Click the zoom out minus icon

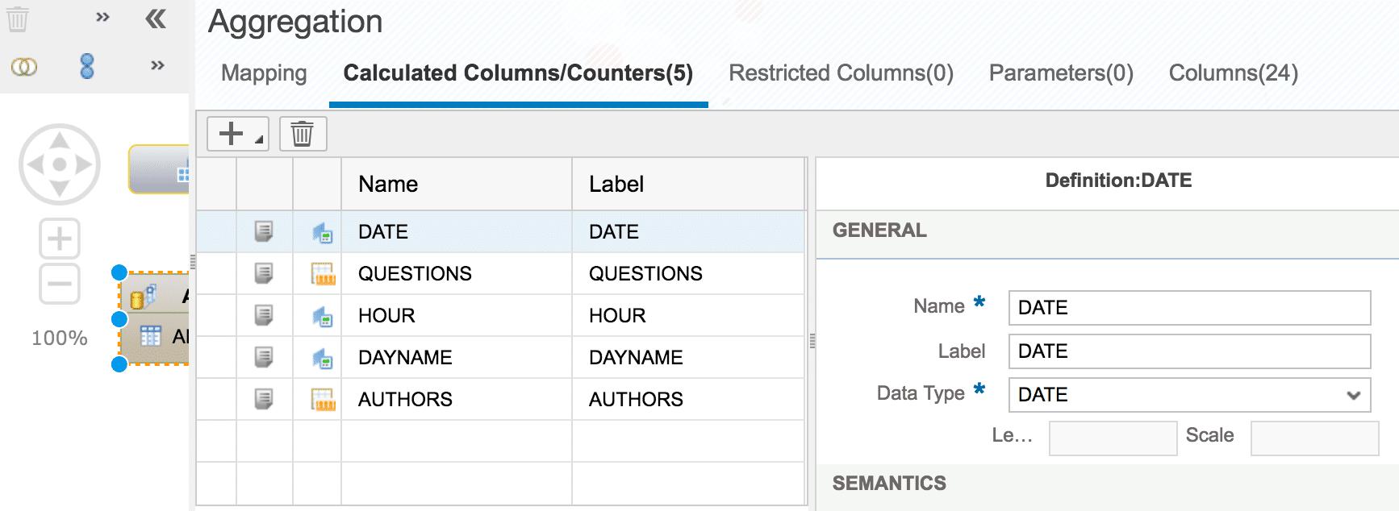(60, 284)
